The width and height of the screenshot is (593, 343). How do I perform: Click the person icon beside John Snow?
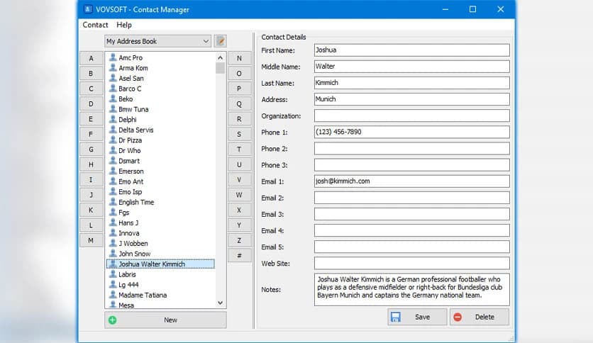[113, 254]
